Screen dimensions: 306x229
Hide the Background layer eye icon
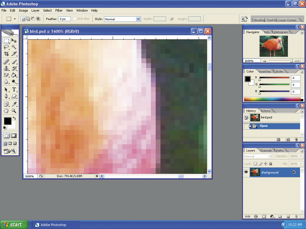click(246, 172)
